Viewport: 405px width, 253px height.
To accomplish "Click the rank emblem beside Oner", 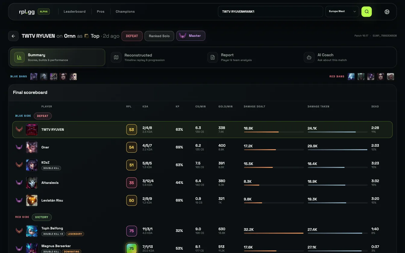I will click(19, 147).
